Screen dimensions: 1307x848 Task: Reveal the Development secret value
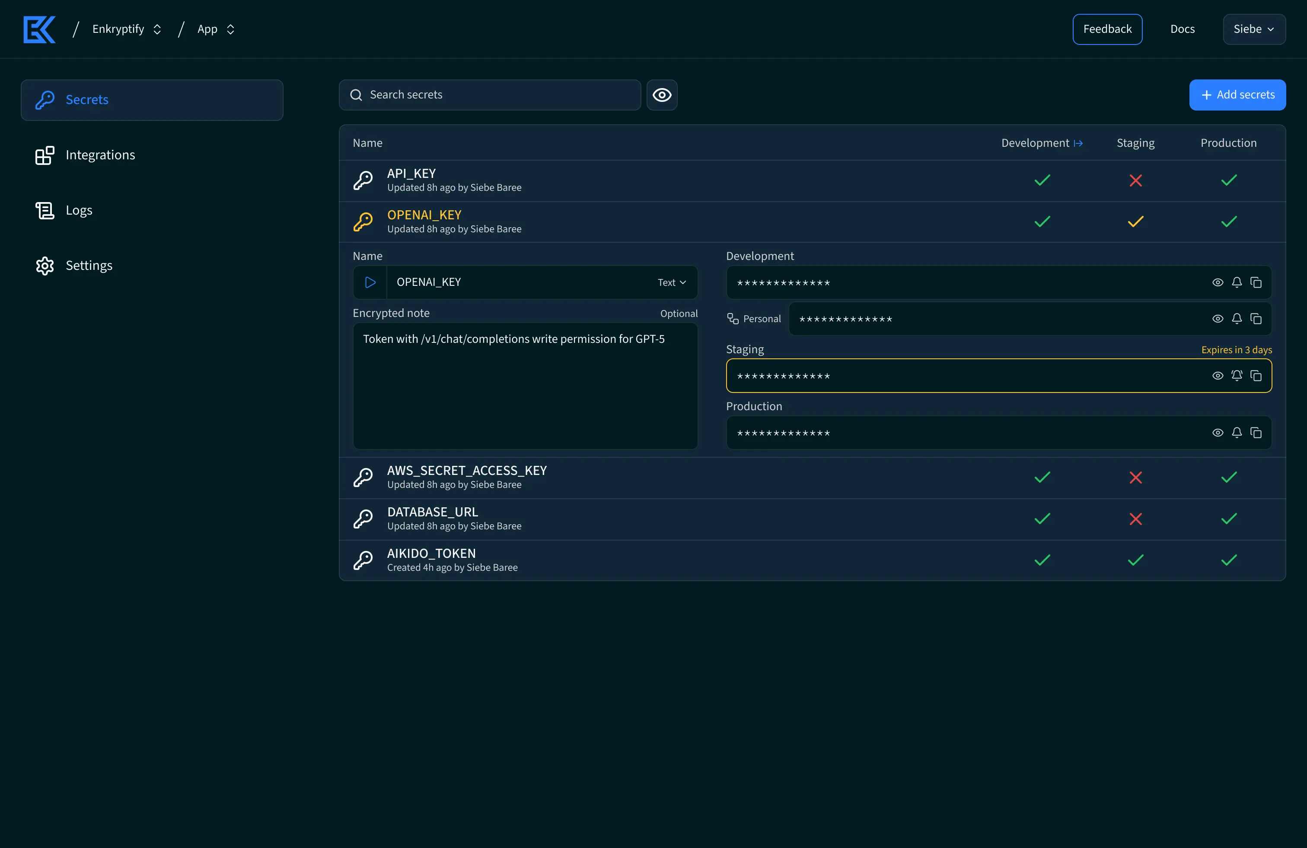pos(1218,282)
